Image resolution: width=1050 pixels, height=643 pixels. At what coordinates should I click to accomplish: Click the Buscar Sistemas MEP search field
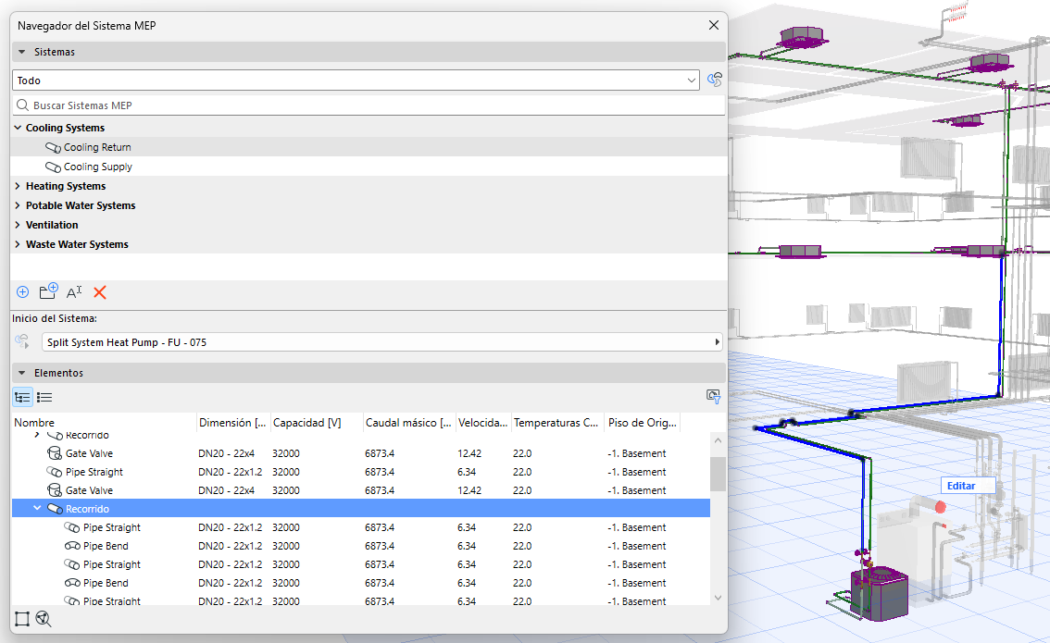(x=369, y=105)
